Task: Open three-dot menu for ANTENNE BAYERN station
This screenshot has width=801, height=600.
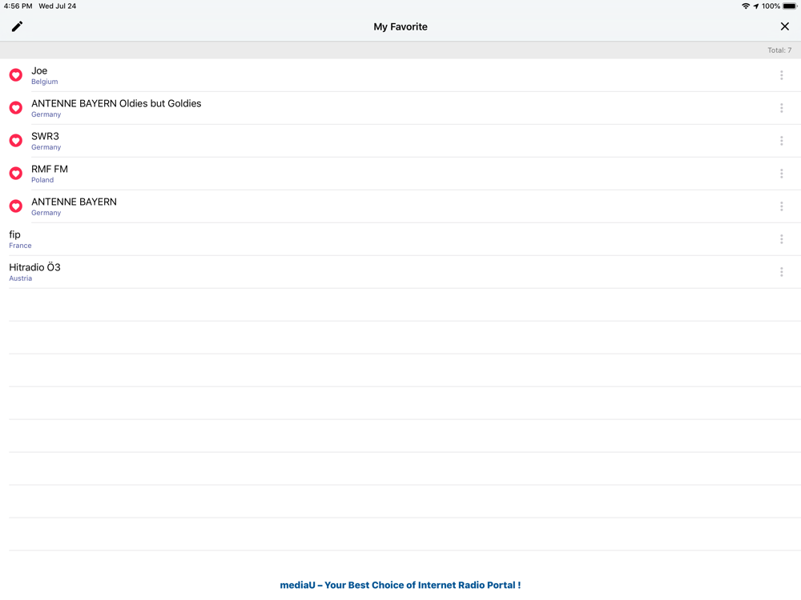Action: 781,206
